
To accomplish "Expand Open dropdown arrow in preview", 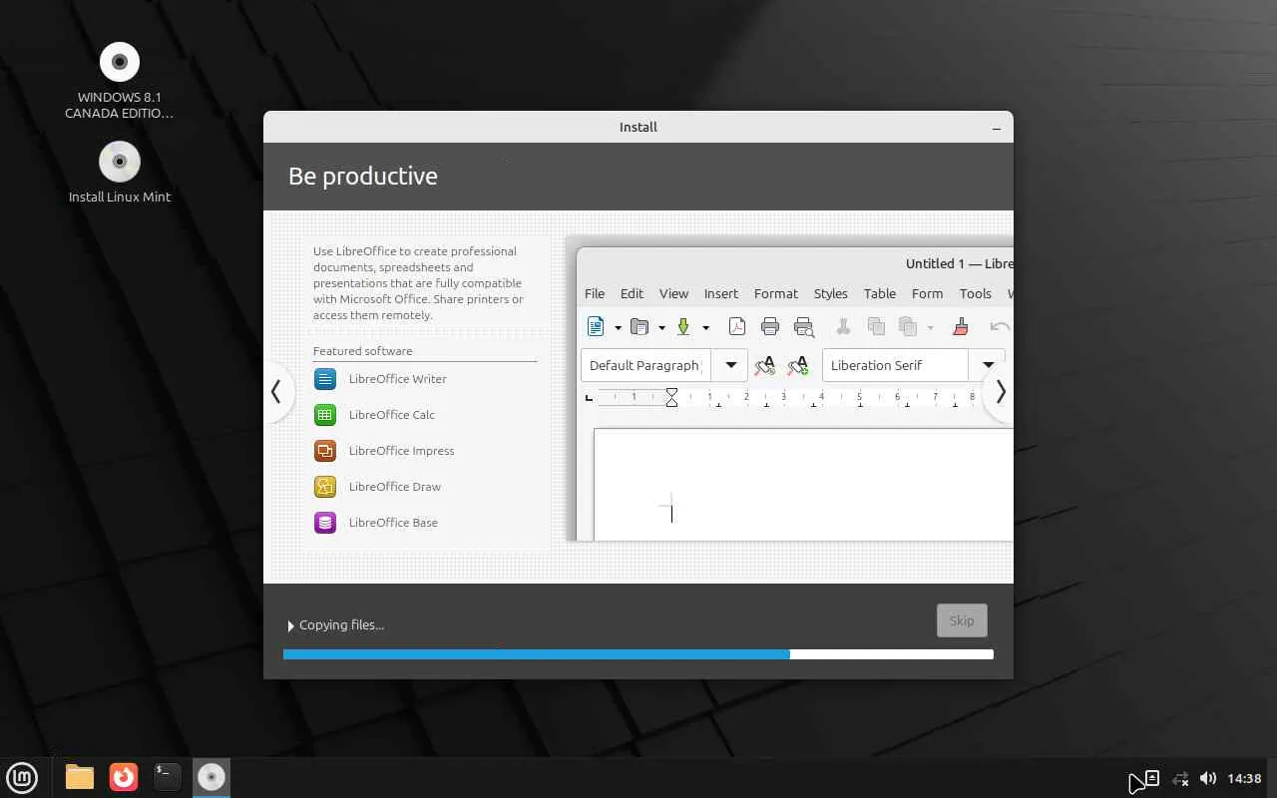I will (661, 327).
